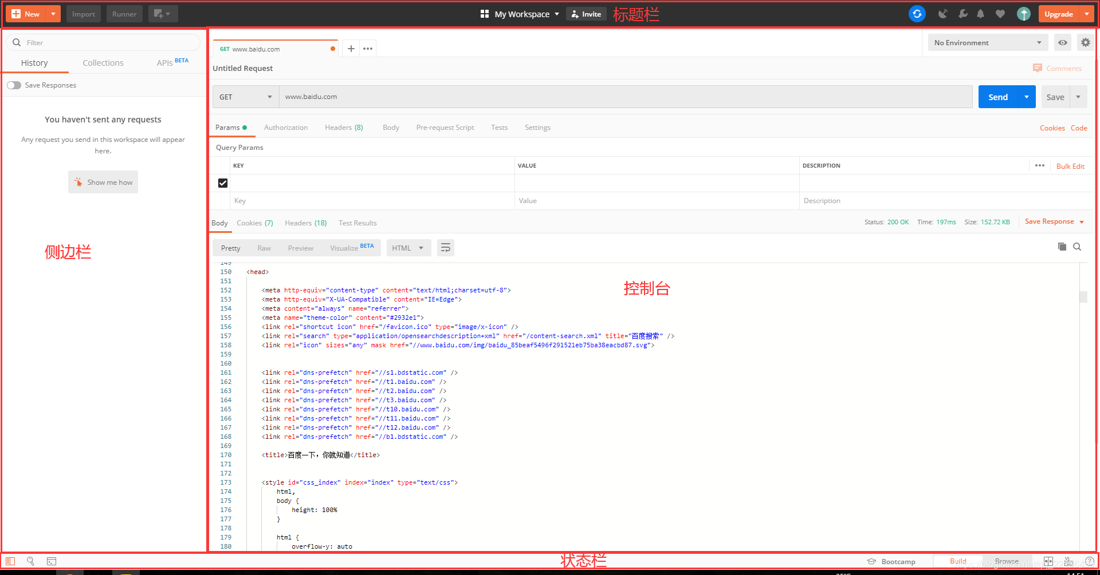Open the request Body tab

[x=391, y=128]
